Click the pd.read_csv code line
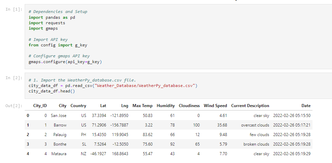 (x=113, y=86)
